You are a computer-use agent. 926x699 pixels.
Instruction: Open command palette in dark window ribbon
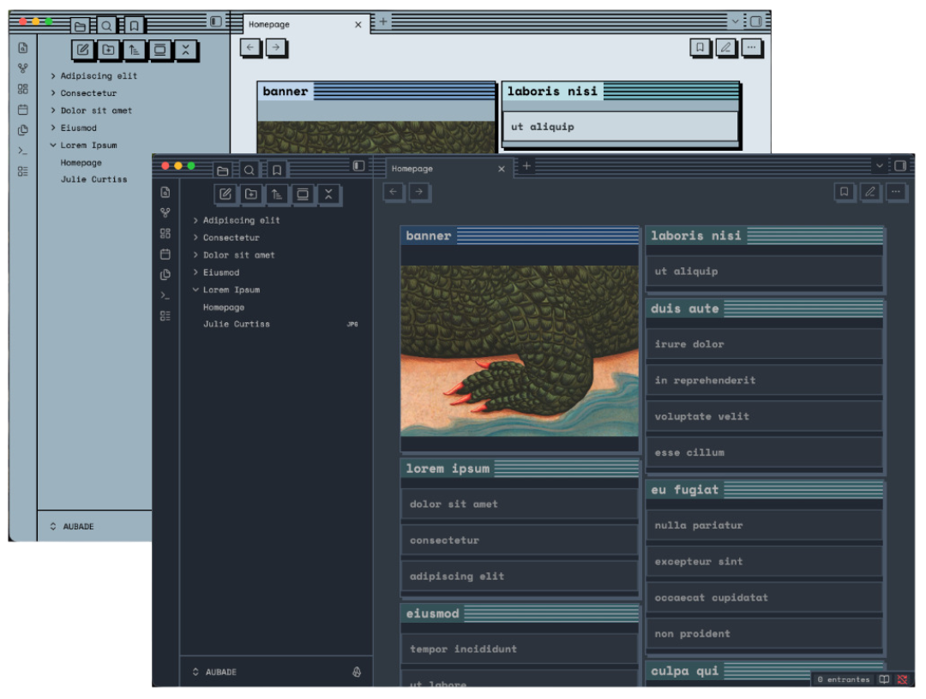165,296
